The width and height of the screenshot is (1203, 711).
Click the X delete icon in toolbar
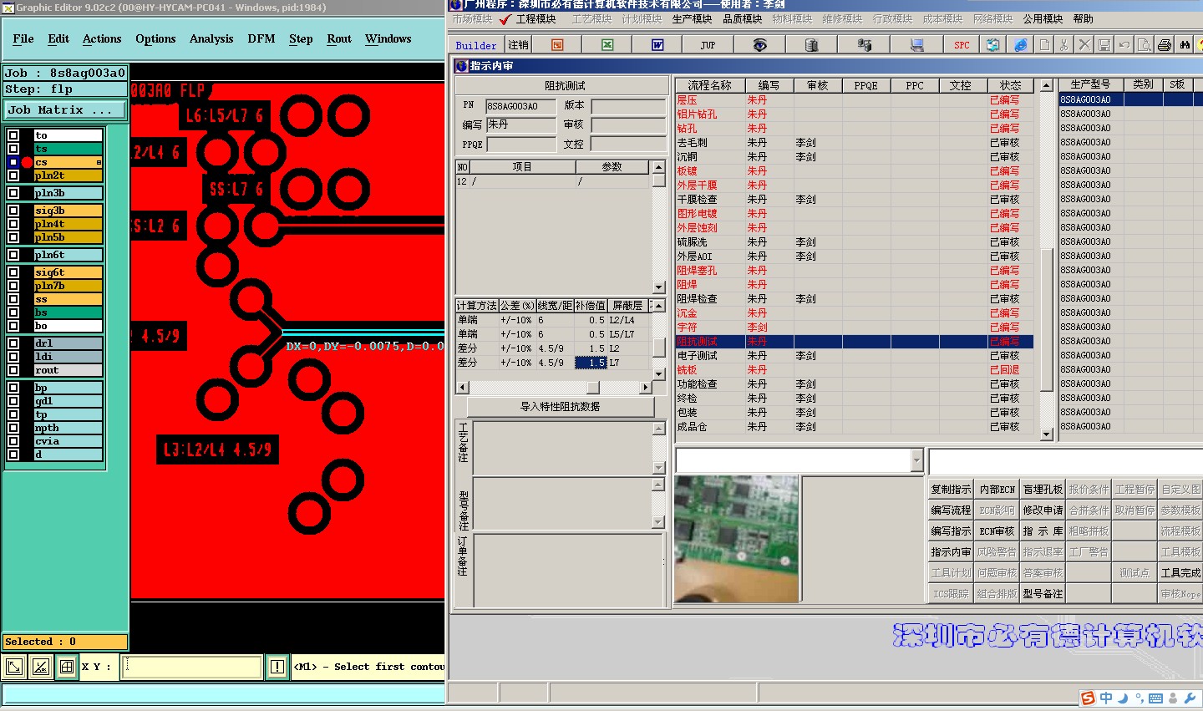coord(1084,45)
